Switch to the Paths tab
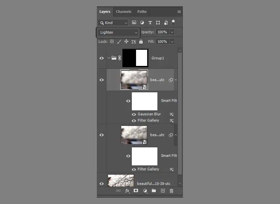Screen dimensions: 280x204 (142, 12)
